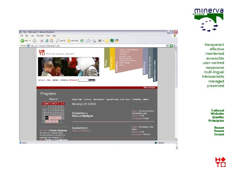Click the Stop icon with red X
Screen dimensions: 229x172
click(42, 41)
